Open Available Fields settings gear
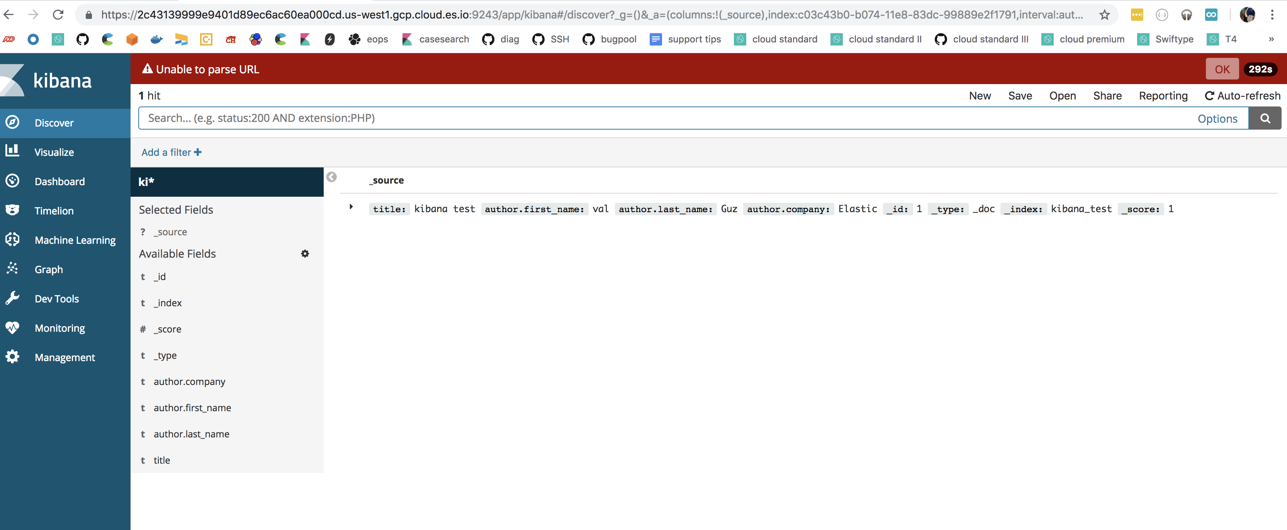The height and width of the screenshot is (530, 1287). click(x=305, y=253)
